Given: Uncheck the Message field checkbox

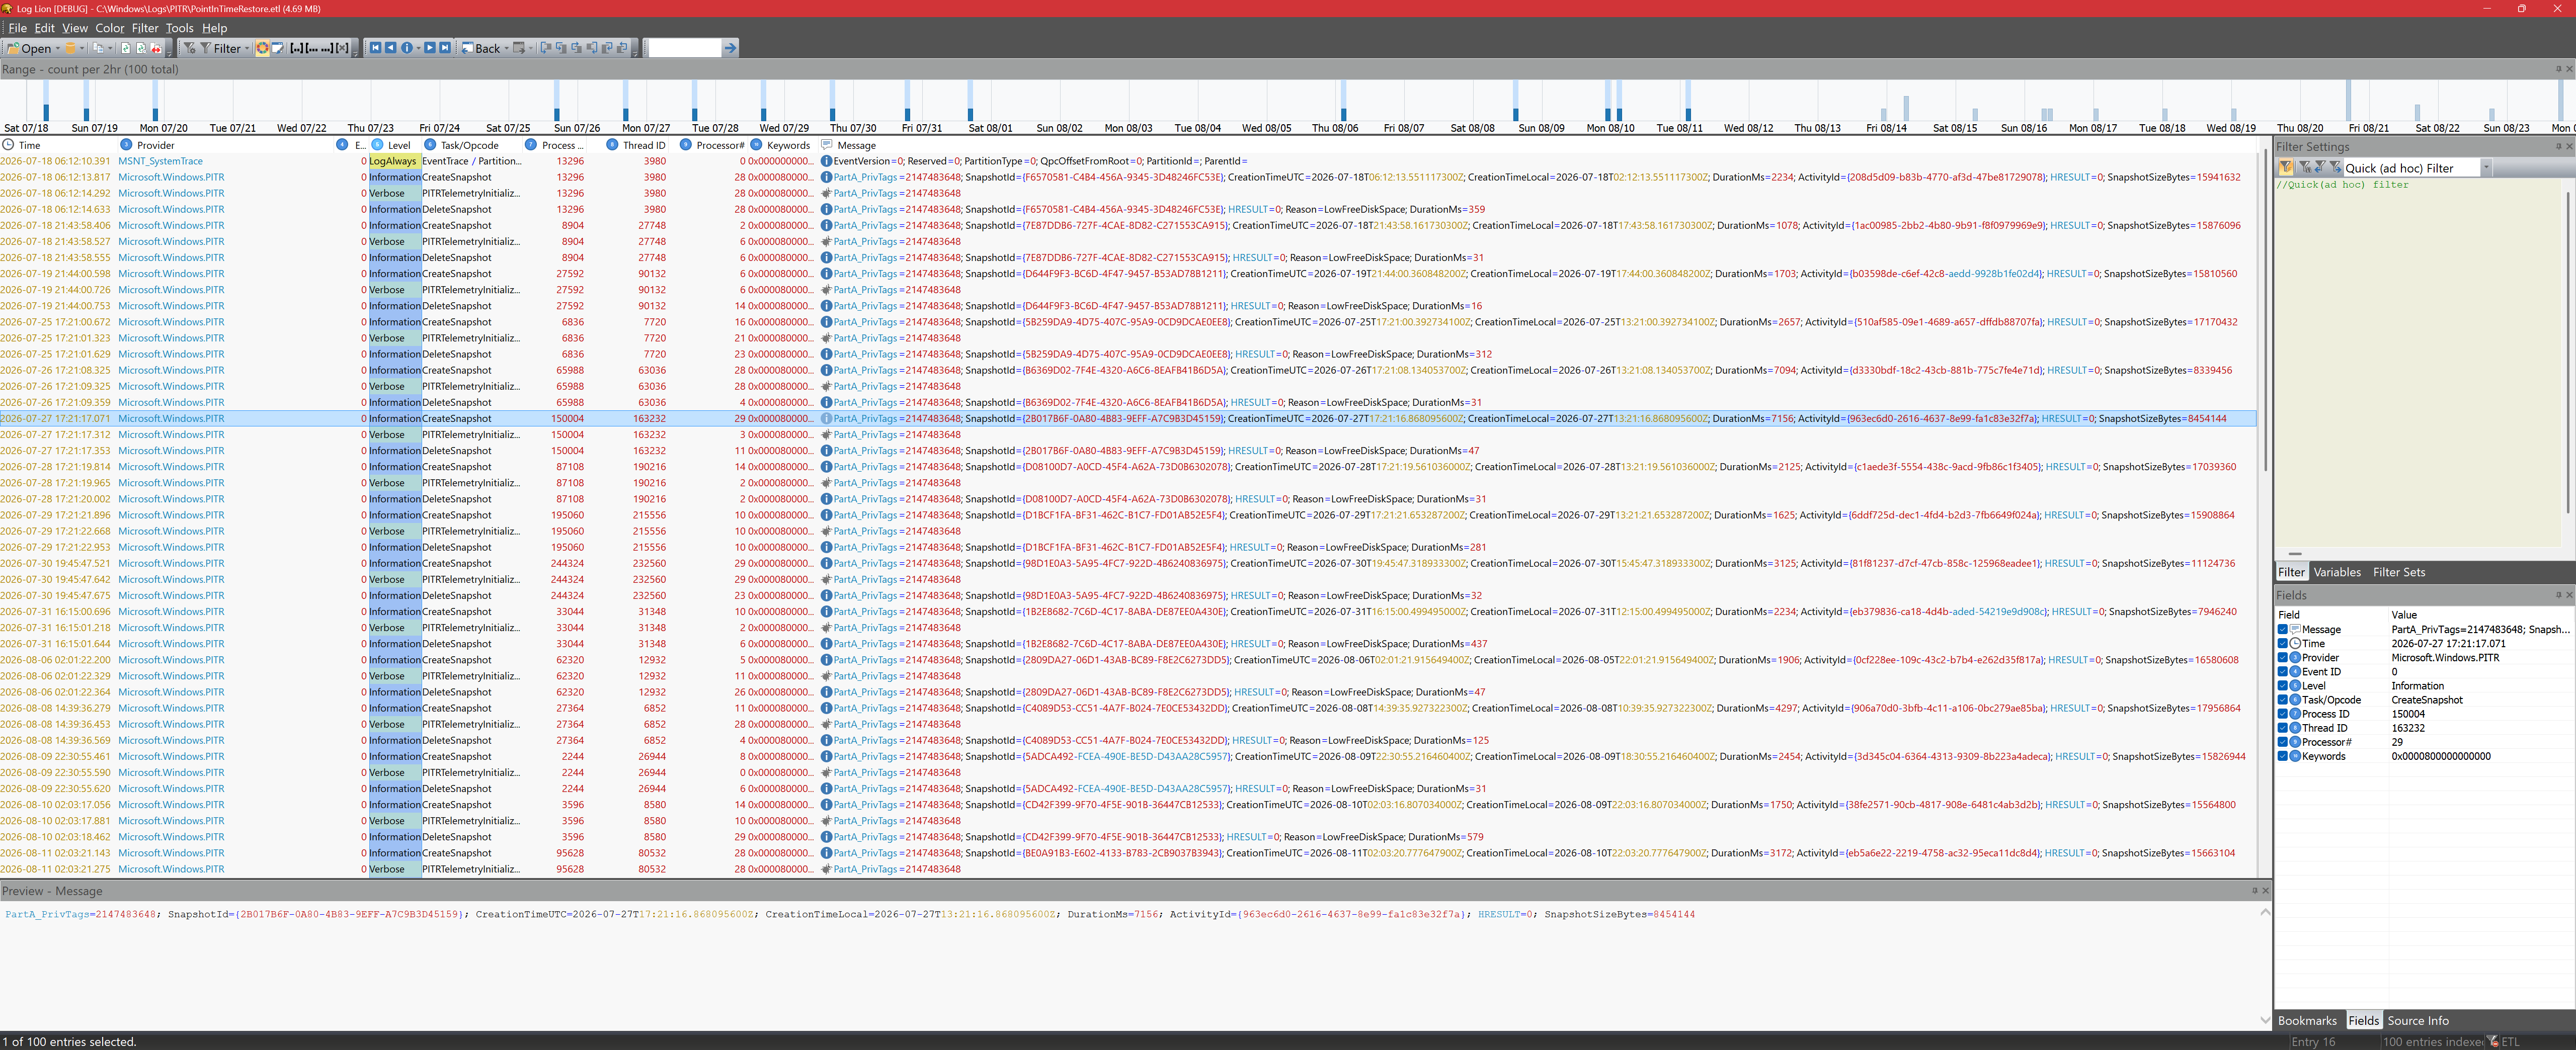Looking at the screenshot, I should coord(2283,630).
